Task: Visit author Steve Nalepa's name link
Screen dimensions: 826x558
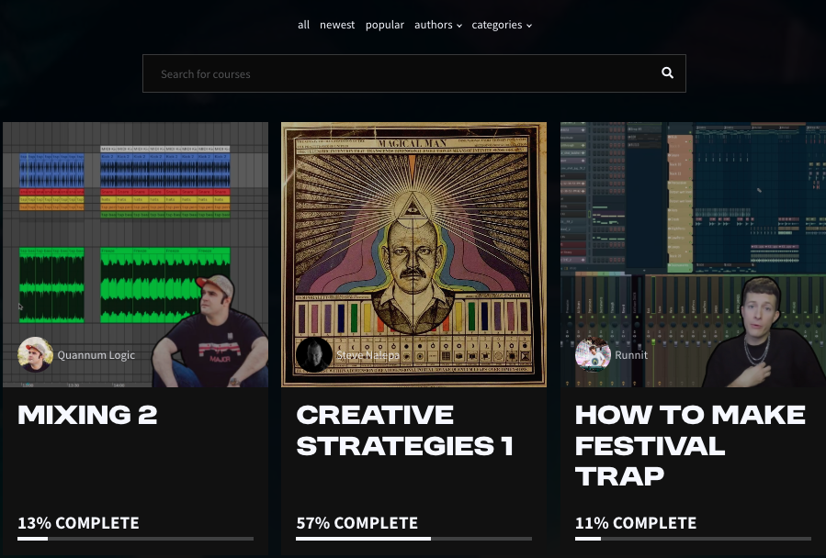Action: 368,355
